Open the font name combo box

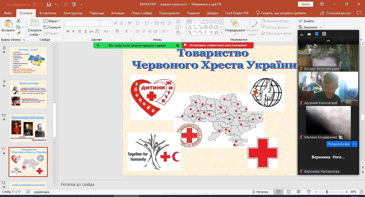tap(83, 23)
